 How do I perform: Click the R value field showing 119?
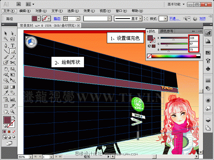(x=193, y=38)
